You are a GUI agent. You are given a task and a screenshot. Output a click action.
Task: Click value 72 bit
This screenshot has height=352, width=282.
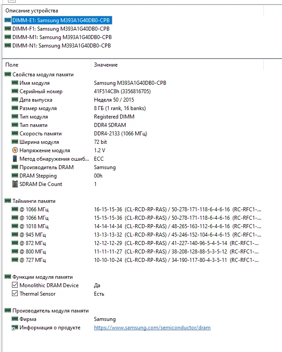pyautogui.click(x=100, y=142)
